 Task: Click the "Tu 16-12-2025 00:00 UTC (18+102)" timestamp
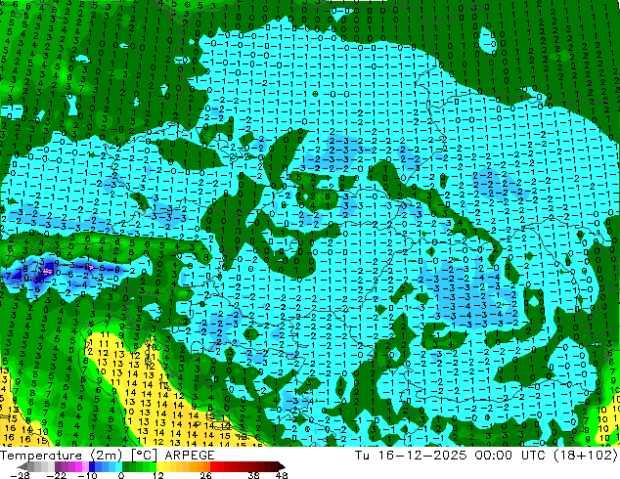point(486,455)
